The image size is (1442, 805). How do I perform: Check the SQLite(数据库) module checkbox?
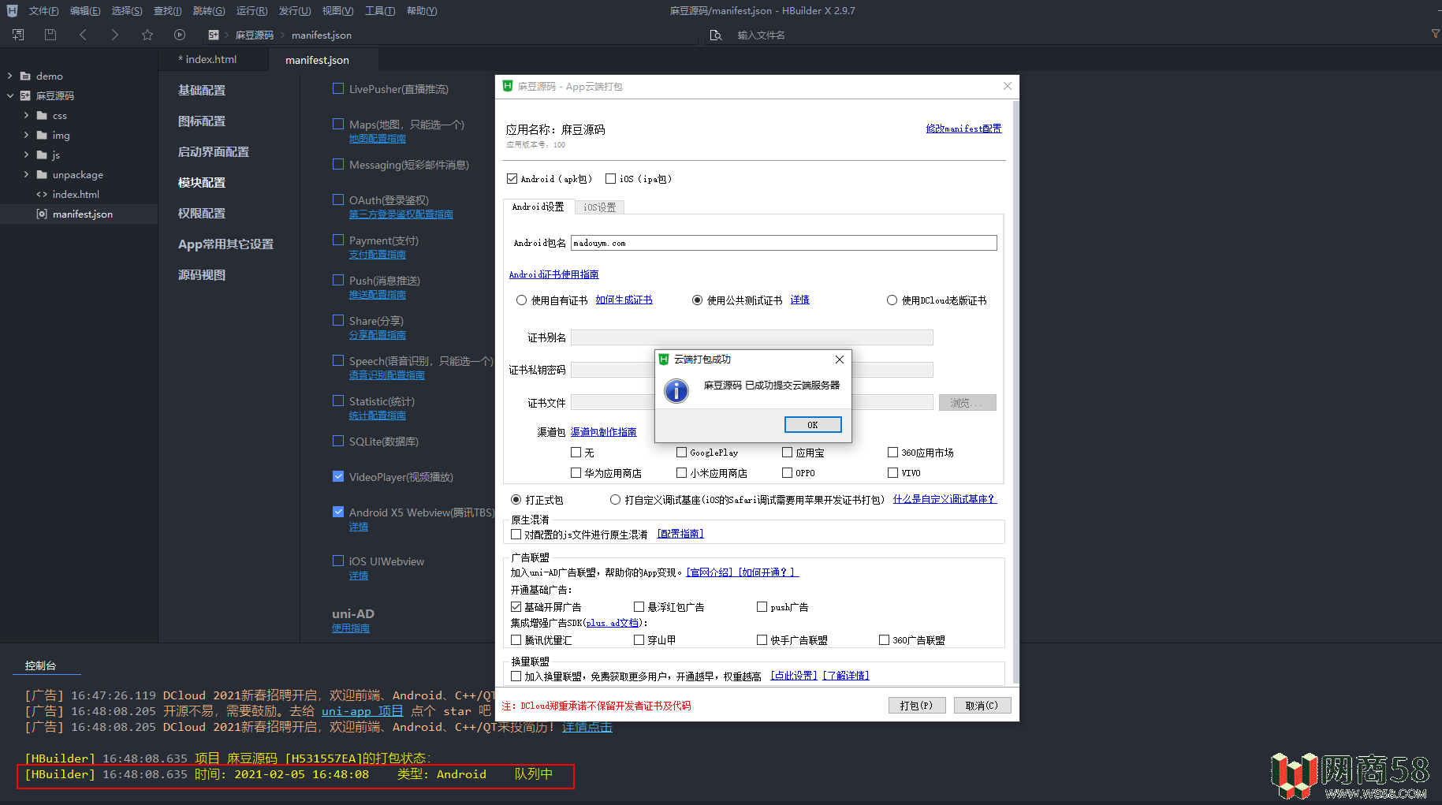(x=338, y=441)
